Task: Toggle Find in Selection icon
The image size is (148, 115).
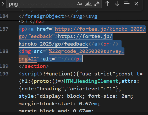Action: tap(127, 4)
